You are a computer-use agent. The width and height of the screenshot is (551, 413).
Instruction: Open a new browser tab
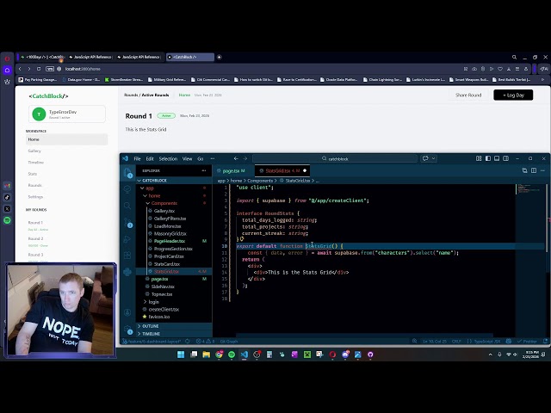(x=219, y=57)
